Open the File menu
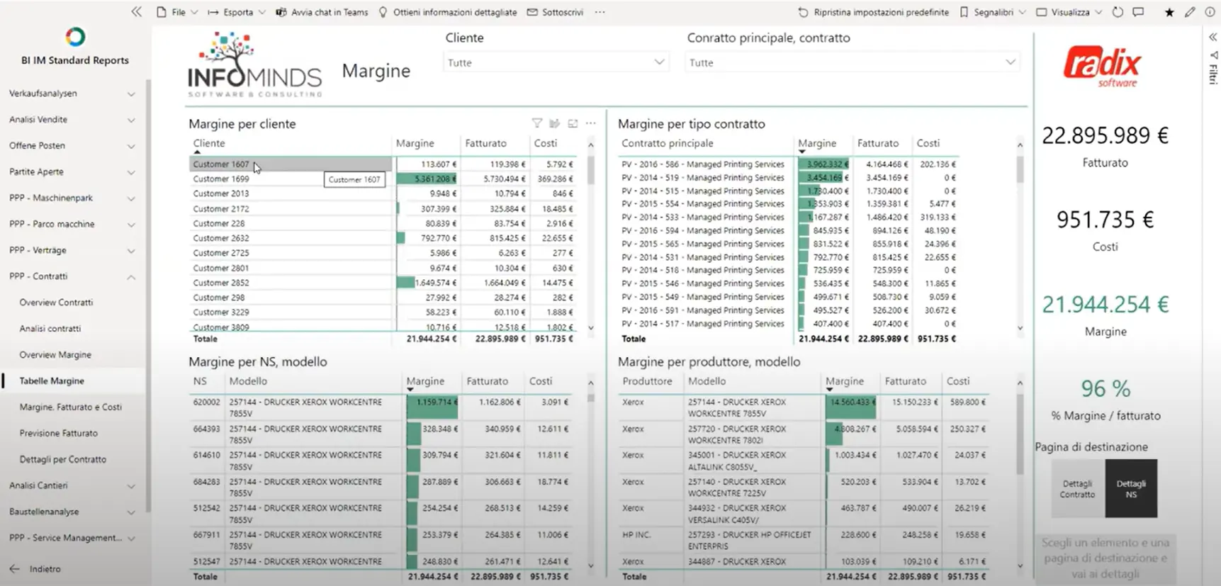 177,12
